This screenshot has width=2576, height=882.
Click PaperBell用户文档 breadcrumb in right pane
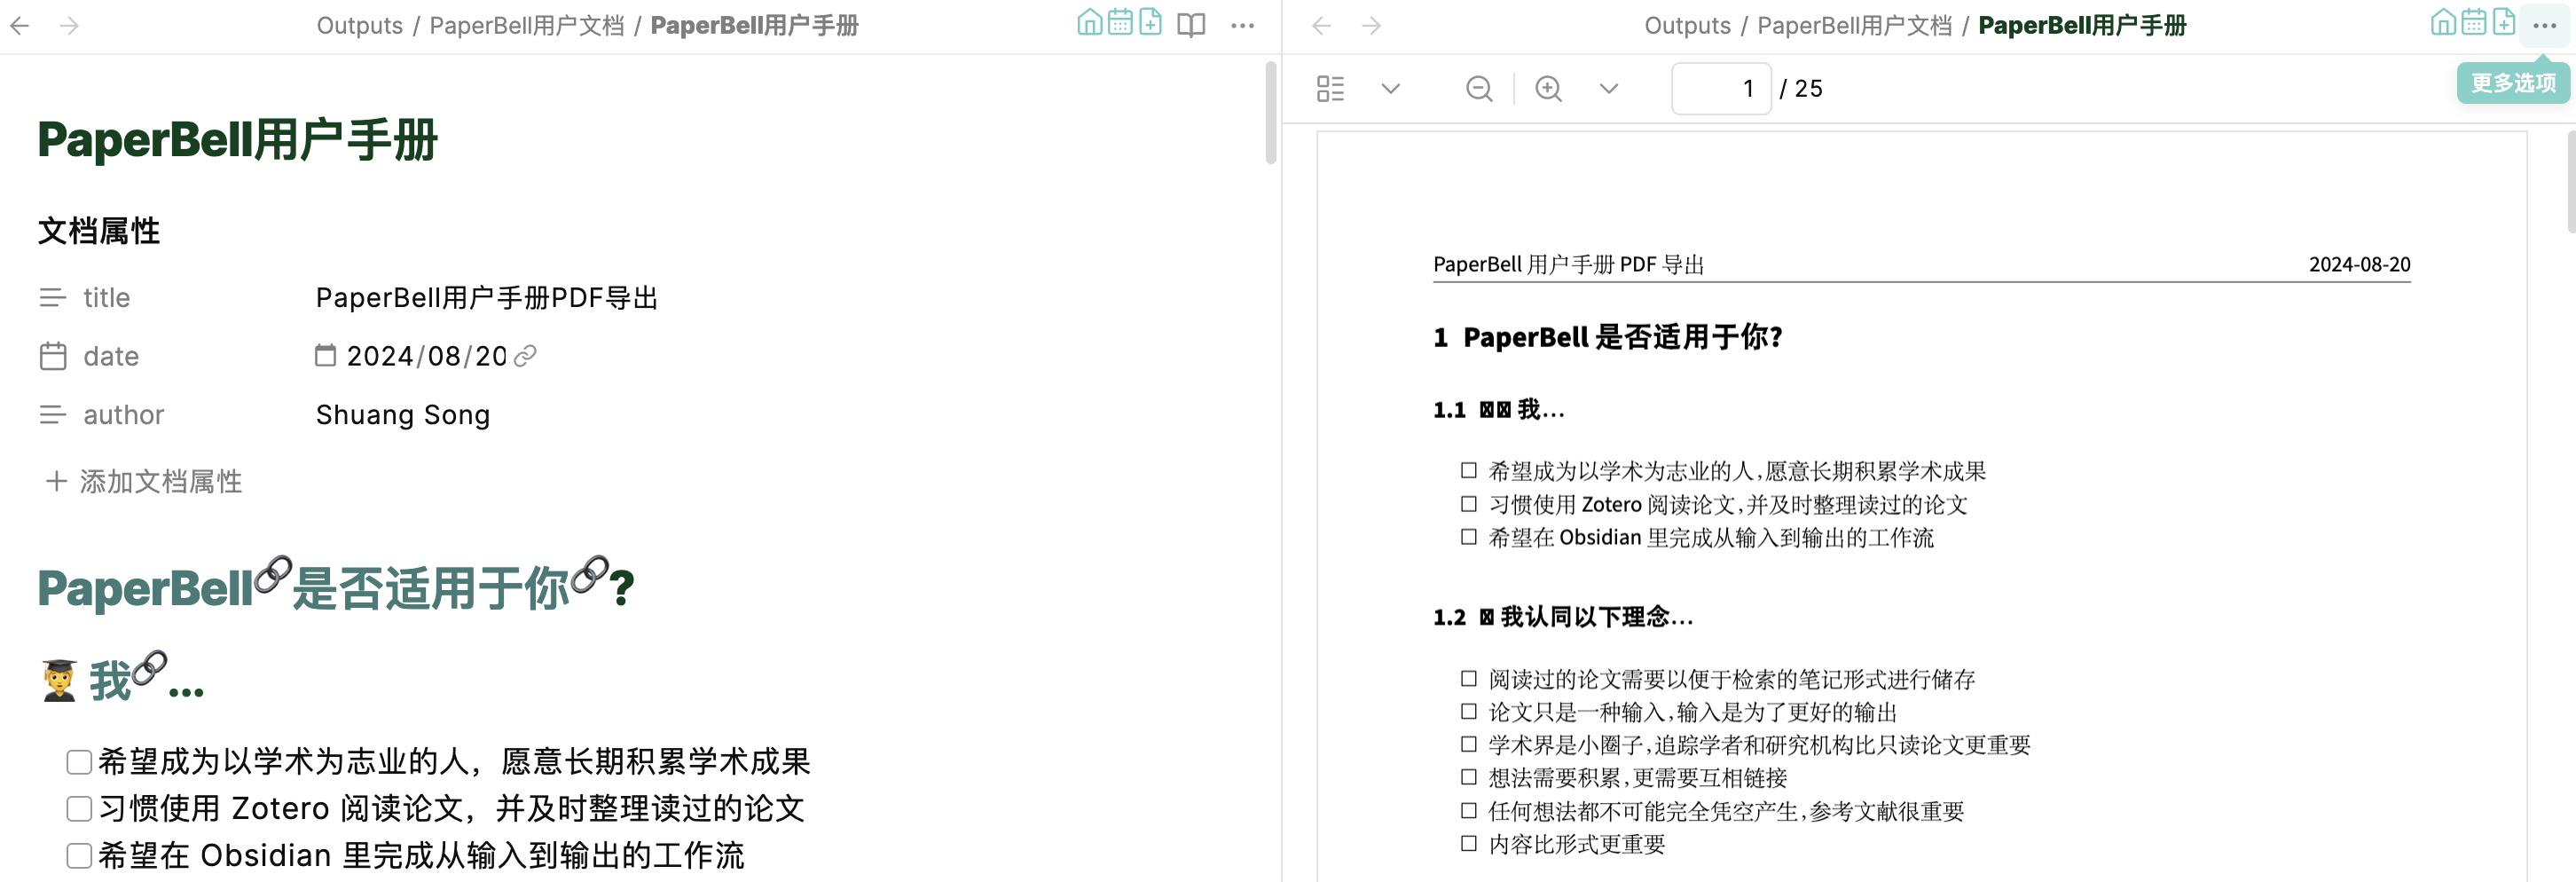(1855, 26)
